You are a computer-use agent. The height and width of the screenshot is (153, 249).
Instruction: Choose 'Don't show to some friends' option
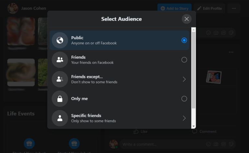[x=94, y=82]
